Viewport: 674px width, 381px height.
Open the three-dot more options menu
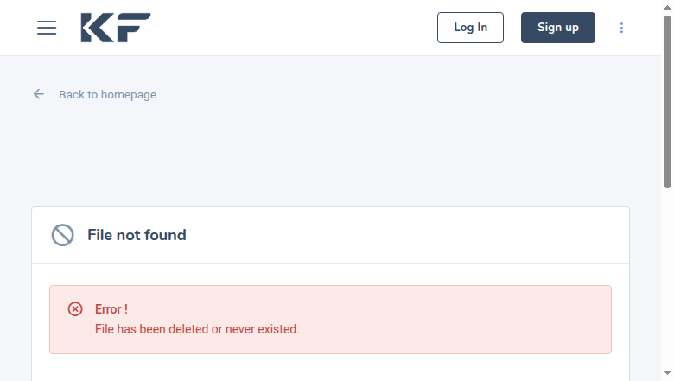point(621,28)
